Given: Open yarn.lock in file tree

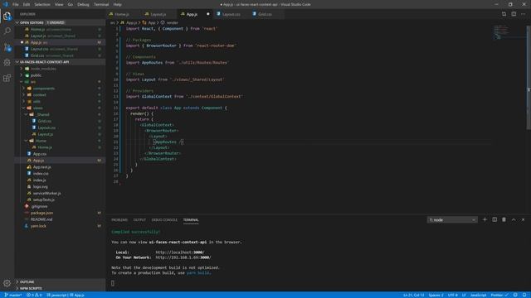Looking at the screenshot, I should pyautogui.click(x=38, y=226).
